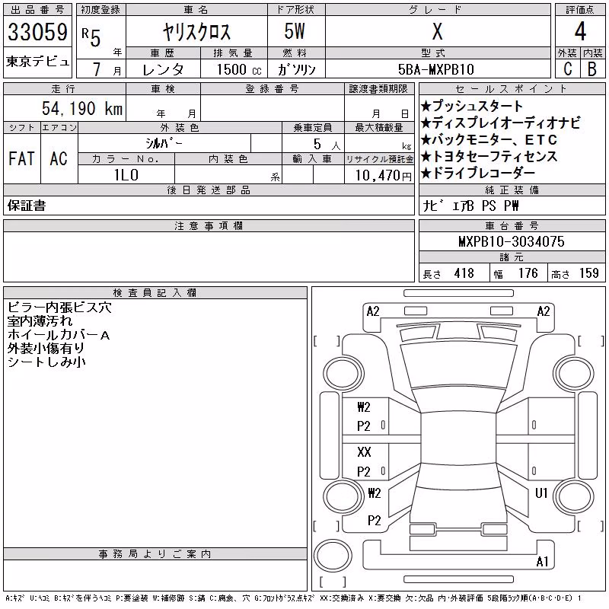The width and height of the screenshot is (609, 609).
Task: Click sales point ディスプレイオーディオナビ
Action: pyautogui.click(x=501, y=123)
